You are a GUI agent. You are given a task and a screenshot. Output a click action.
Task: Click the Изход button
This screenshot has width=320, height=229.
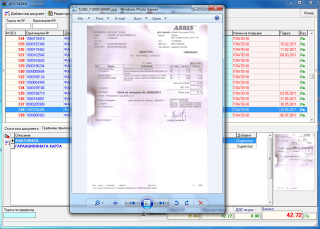click(309, 13)
